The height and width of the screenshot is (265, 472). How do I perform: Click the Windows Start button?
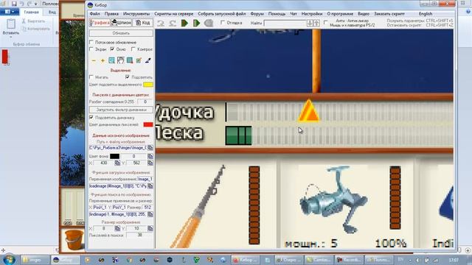[8, 260]
